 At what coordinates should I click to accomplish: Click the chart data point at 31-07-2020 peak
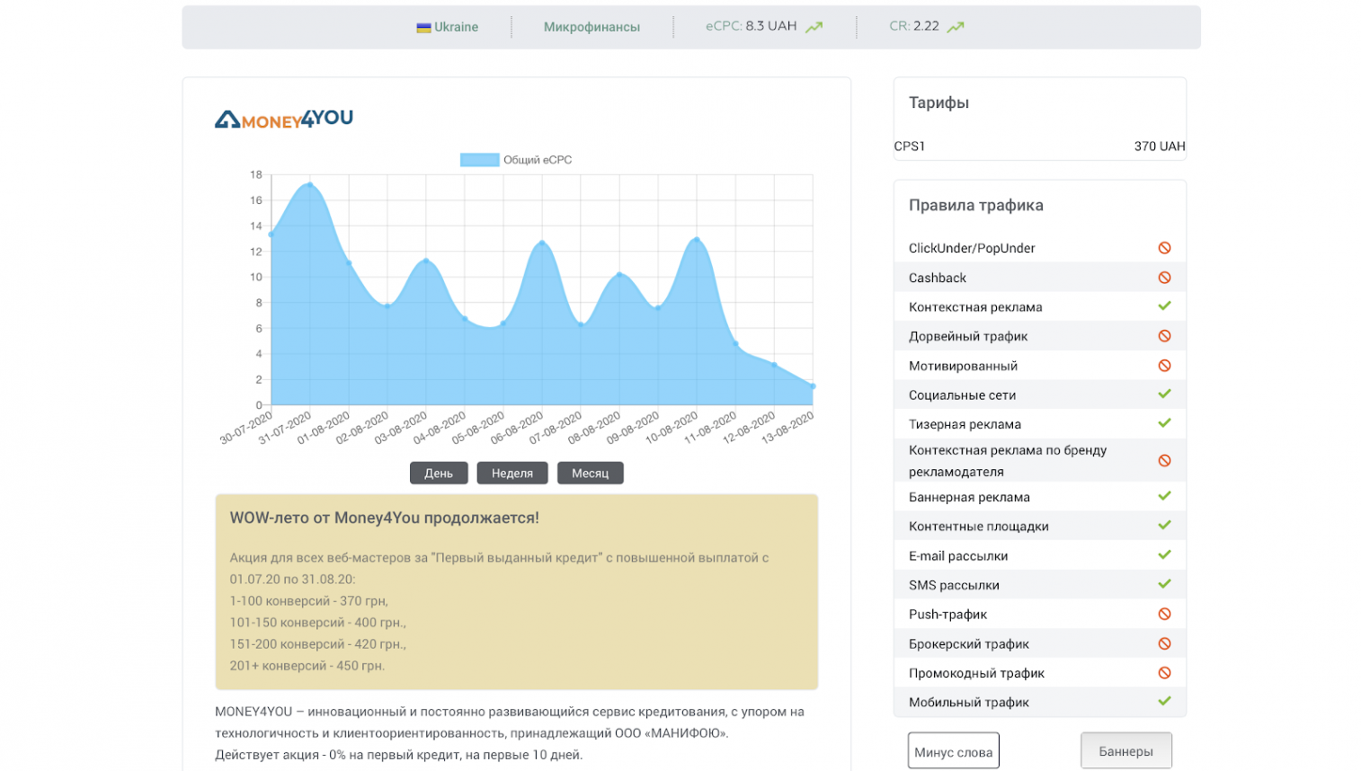pyautogui.click(x=310, y=185)
